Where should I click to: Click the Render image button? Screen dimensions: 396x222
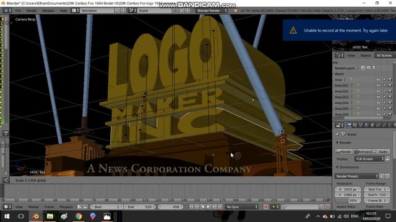pyautogui.click(x=344, y=152)
